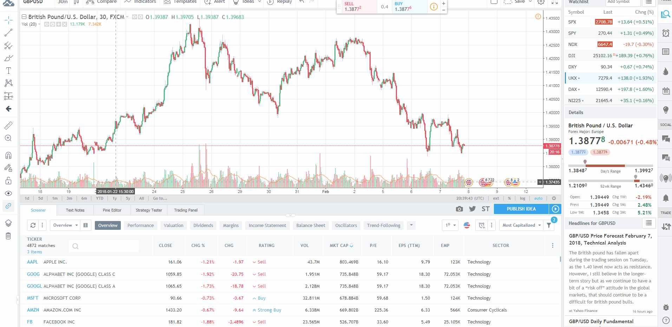Share chart on StockTwits ST icon

click(485, 209)
